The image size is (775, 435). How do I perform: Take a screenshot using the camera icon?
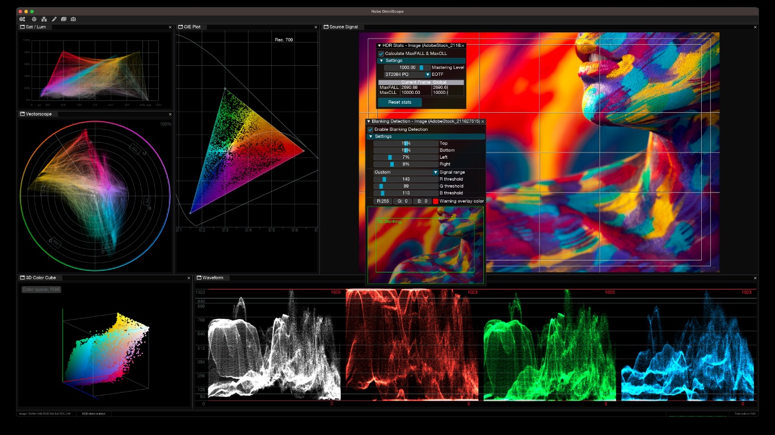[74, 19]
